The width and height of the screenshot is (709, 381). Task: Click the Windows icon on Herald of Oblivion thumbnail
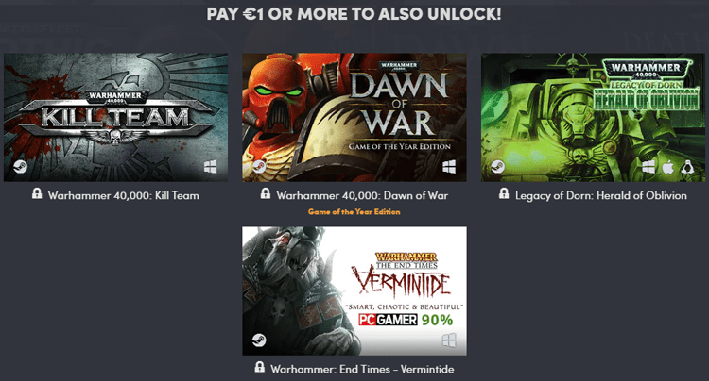[x=648, y=167]
